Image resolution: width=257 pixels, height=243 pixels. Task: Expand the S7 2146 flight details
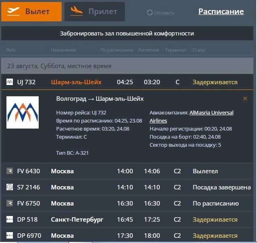(62, 187)
